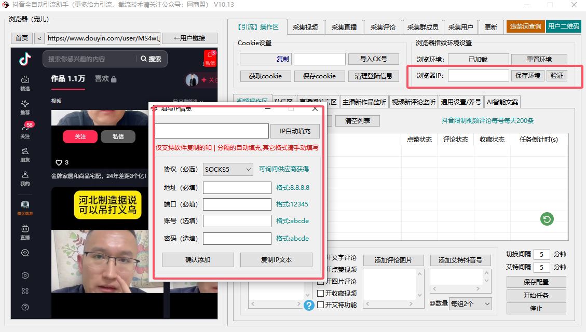Open the 主播新作品监听 tab
The height and width of the screenshot is (332, 586).
364,102
